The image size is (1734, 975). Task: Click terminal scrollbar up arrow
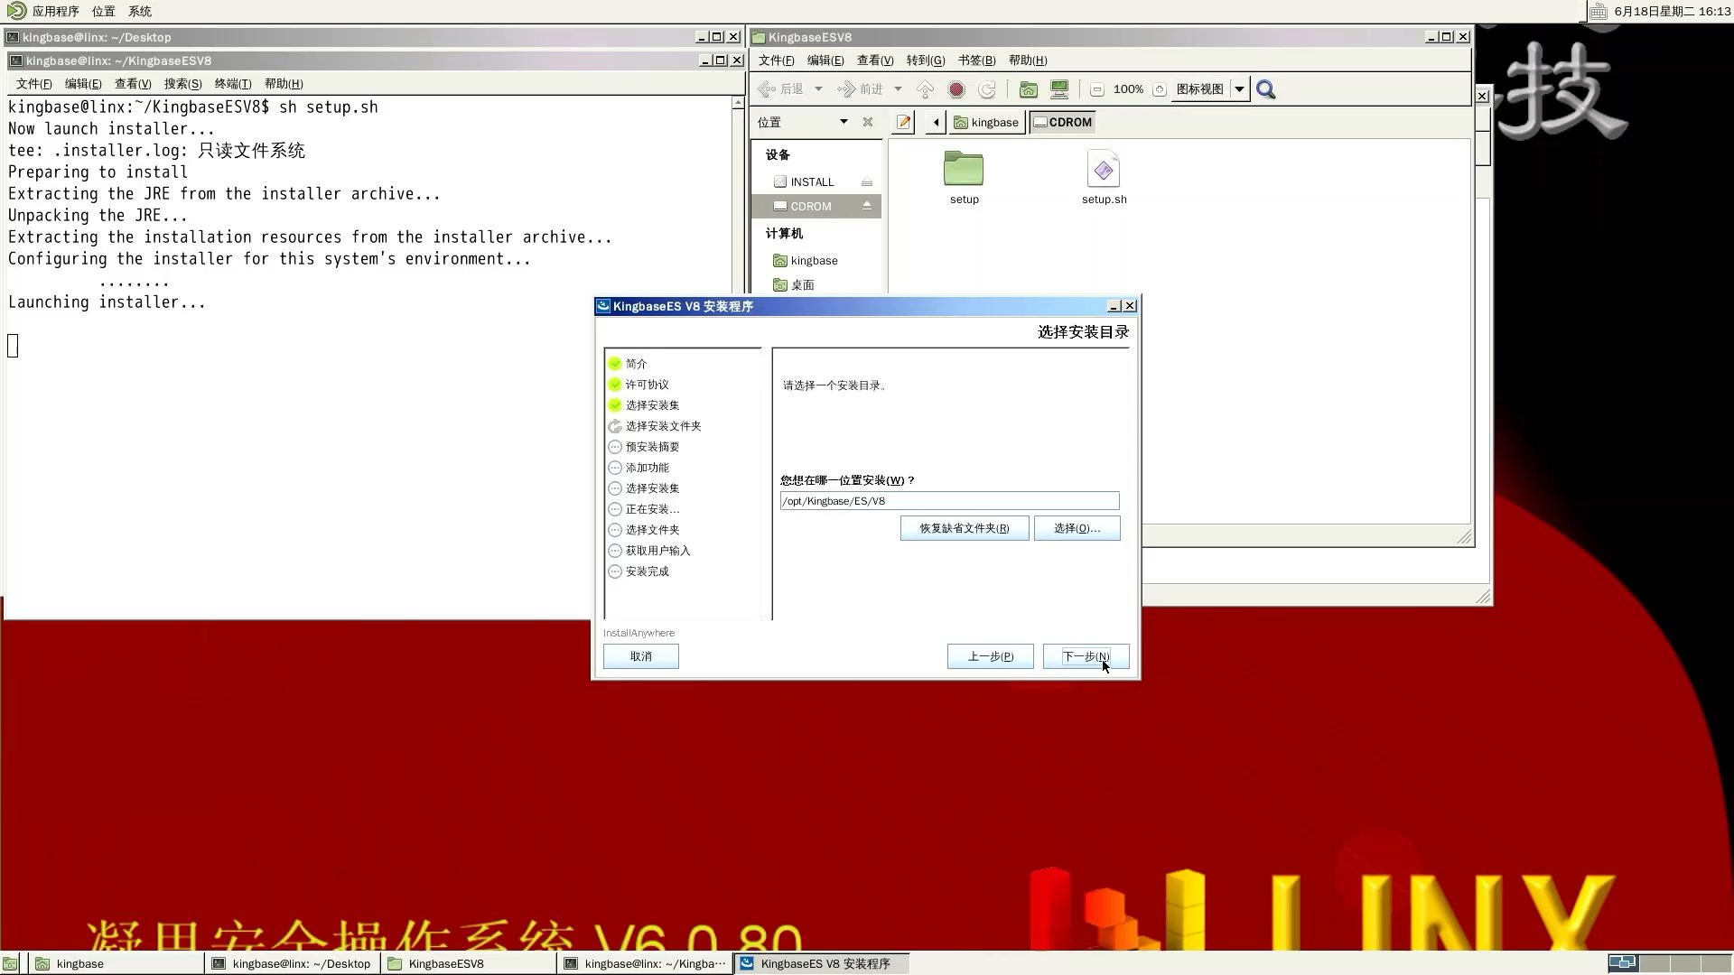click(x=739, y=104)
